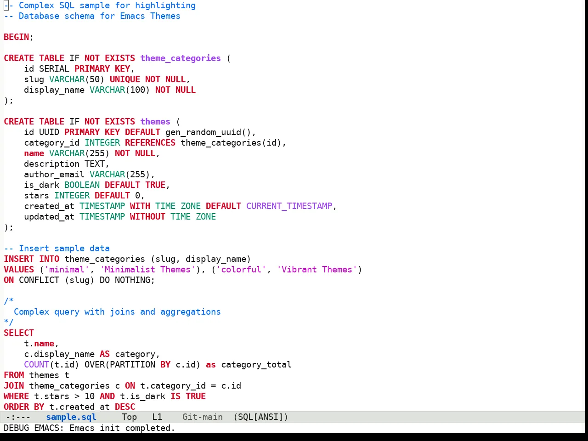Click the 'description TEXT' column definition

point(67,164)
